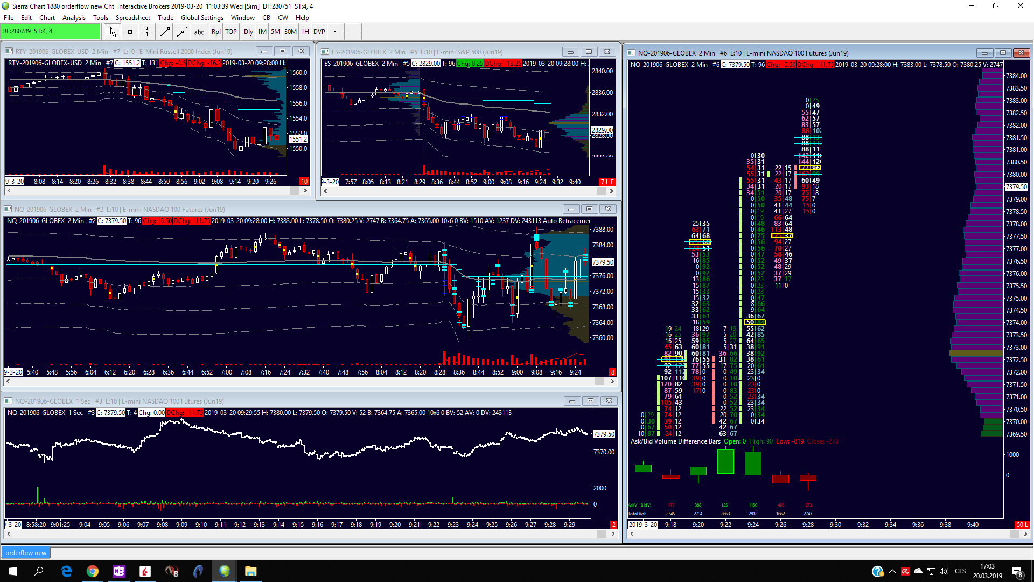Click the orderflow new chartbook tab
This screenshot has width=1034, height=582.
pos(26,552)
